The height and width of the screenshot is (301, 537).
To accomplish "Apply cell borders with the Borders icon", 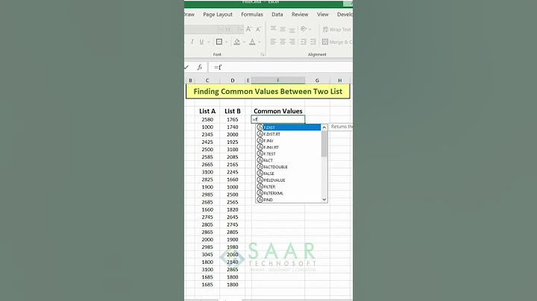I will pos(219,42).
